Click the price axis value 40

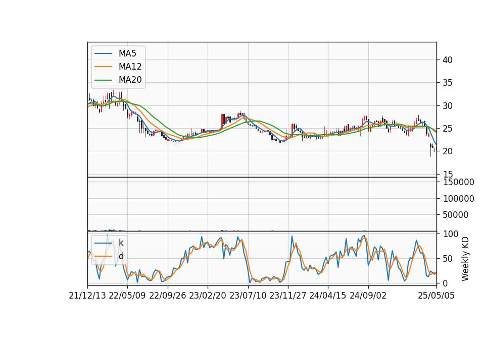point(448,60)
